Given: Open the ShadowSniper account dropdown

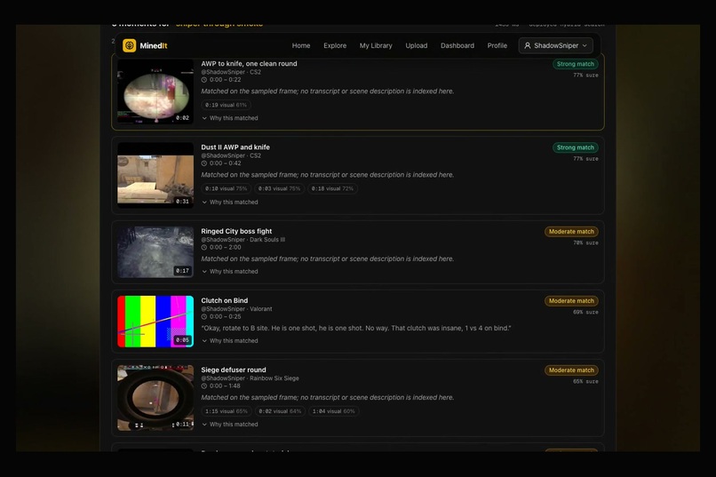Looking at the screenshot, I should (556, 45).
